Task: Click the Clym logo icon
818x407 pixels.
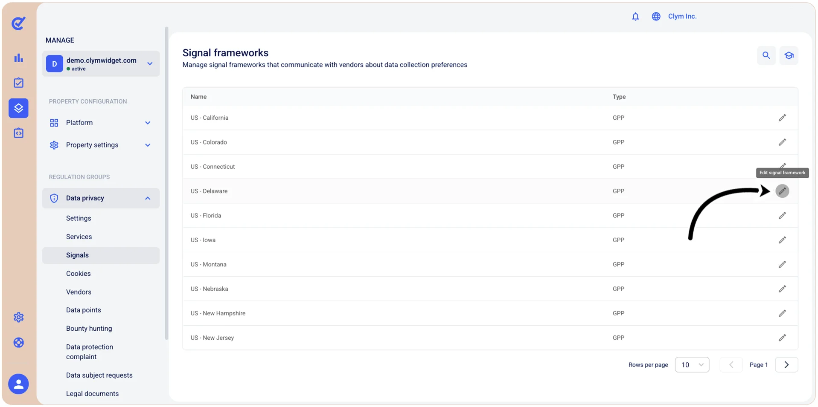Action: [18, 23]
